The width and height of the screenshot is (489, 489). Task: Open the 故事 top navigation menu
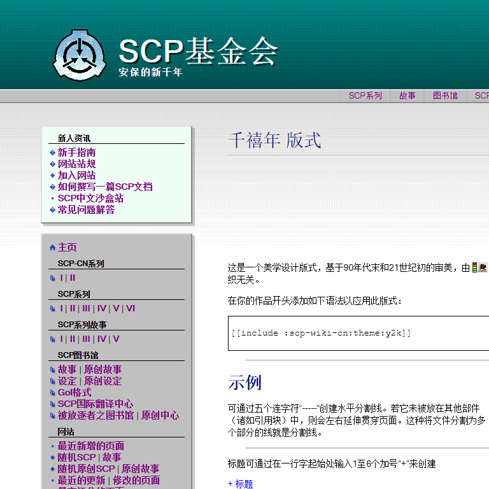coord(407,96)
